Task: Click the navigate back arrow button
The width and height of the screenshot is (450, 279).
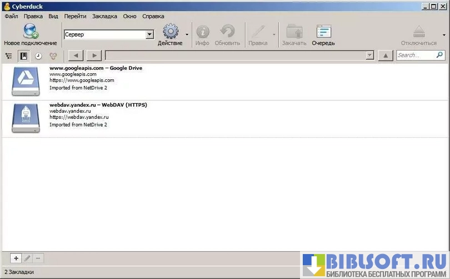Action: coord(75,55)
